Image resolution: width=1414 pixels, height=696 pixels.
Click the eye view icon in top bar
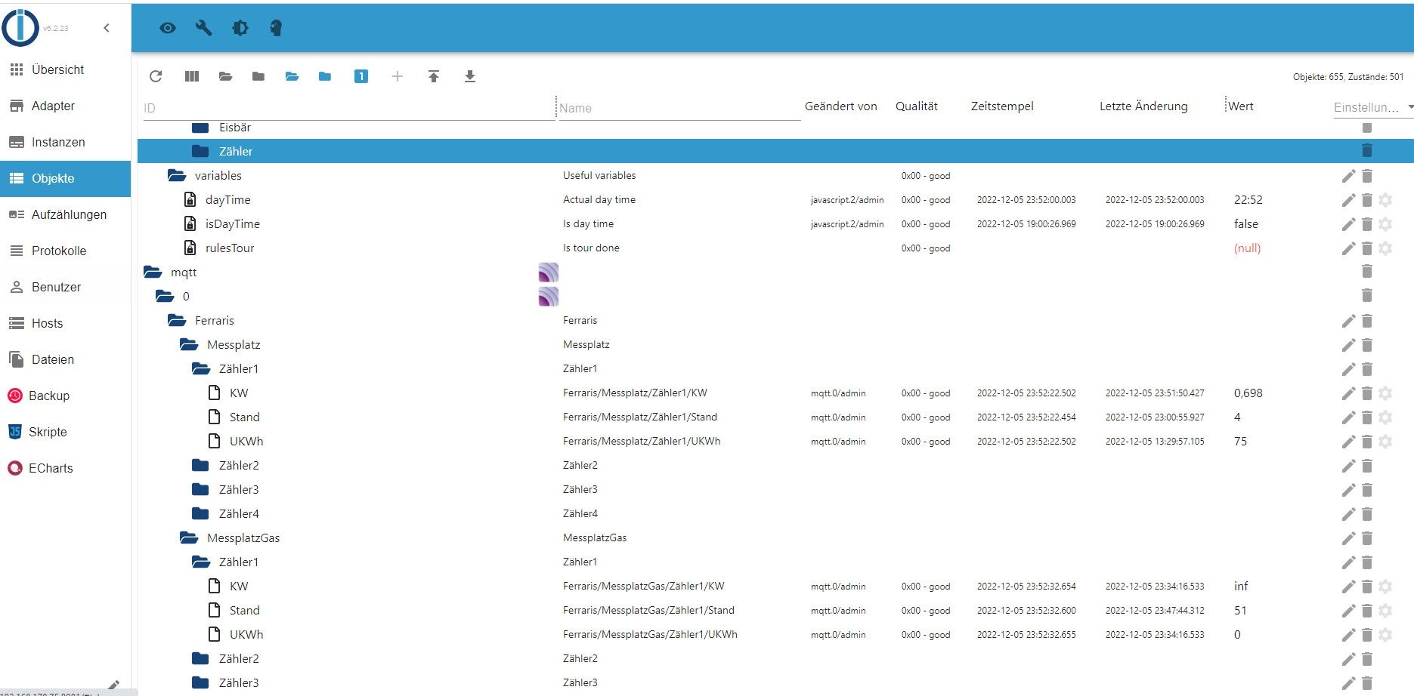pos(168,28)
